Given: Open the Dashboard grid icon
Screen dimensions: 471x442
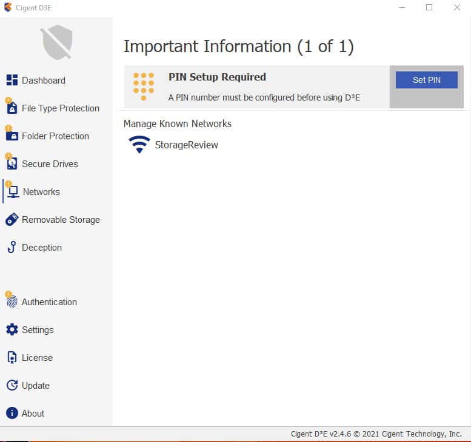Looking at the screenshot, I should [x=12, y=80].
